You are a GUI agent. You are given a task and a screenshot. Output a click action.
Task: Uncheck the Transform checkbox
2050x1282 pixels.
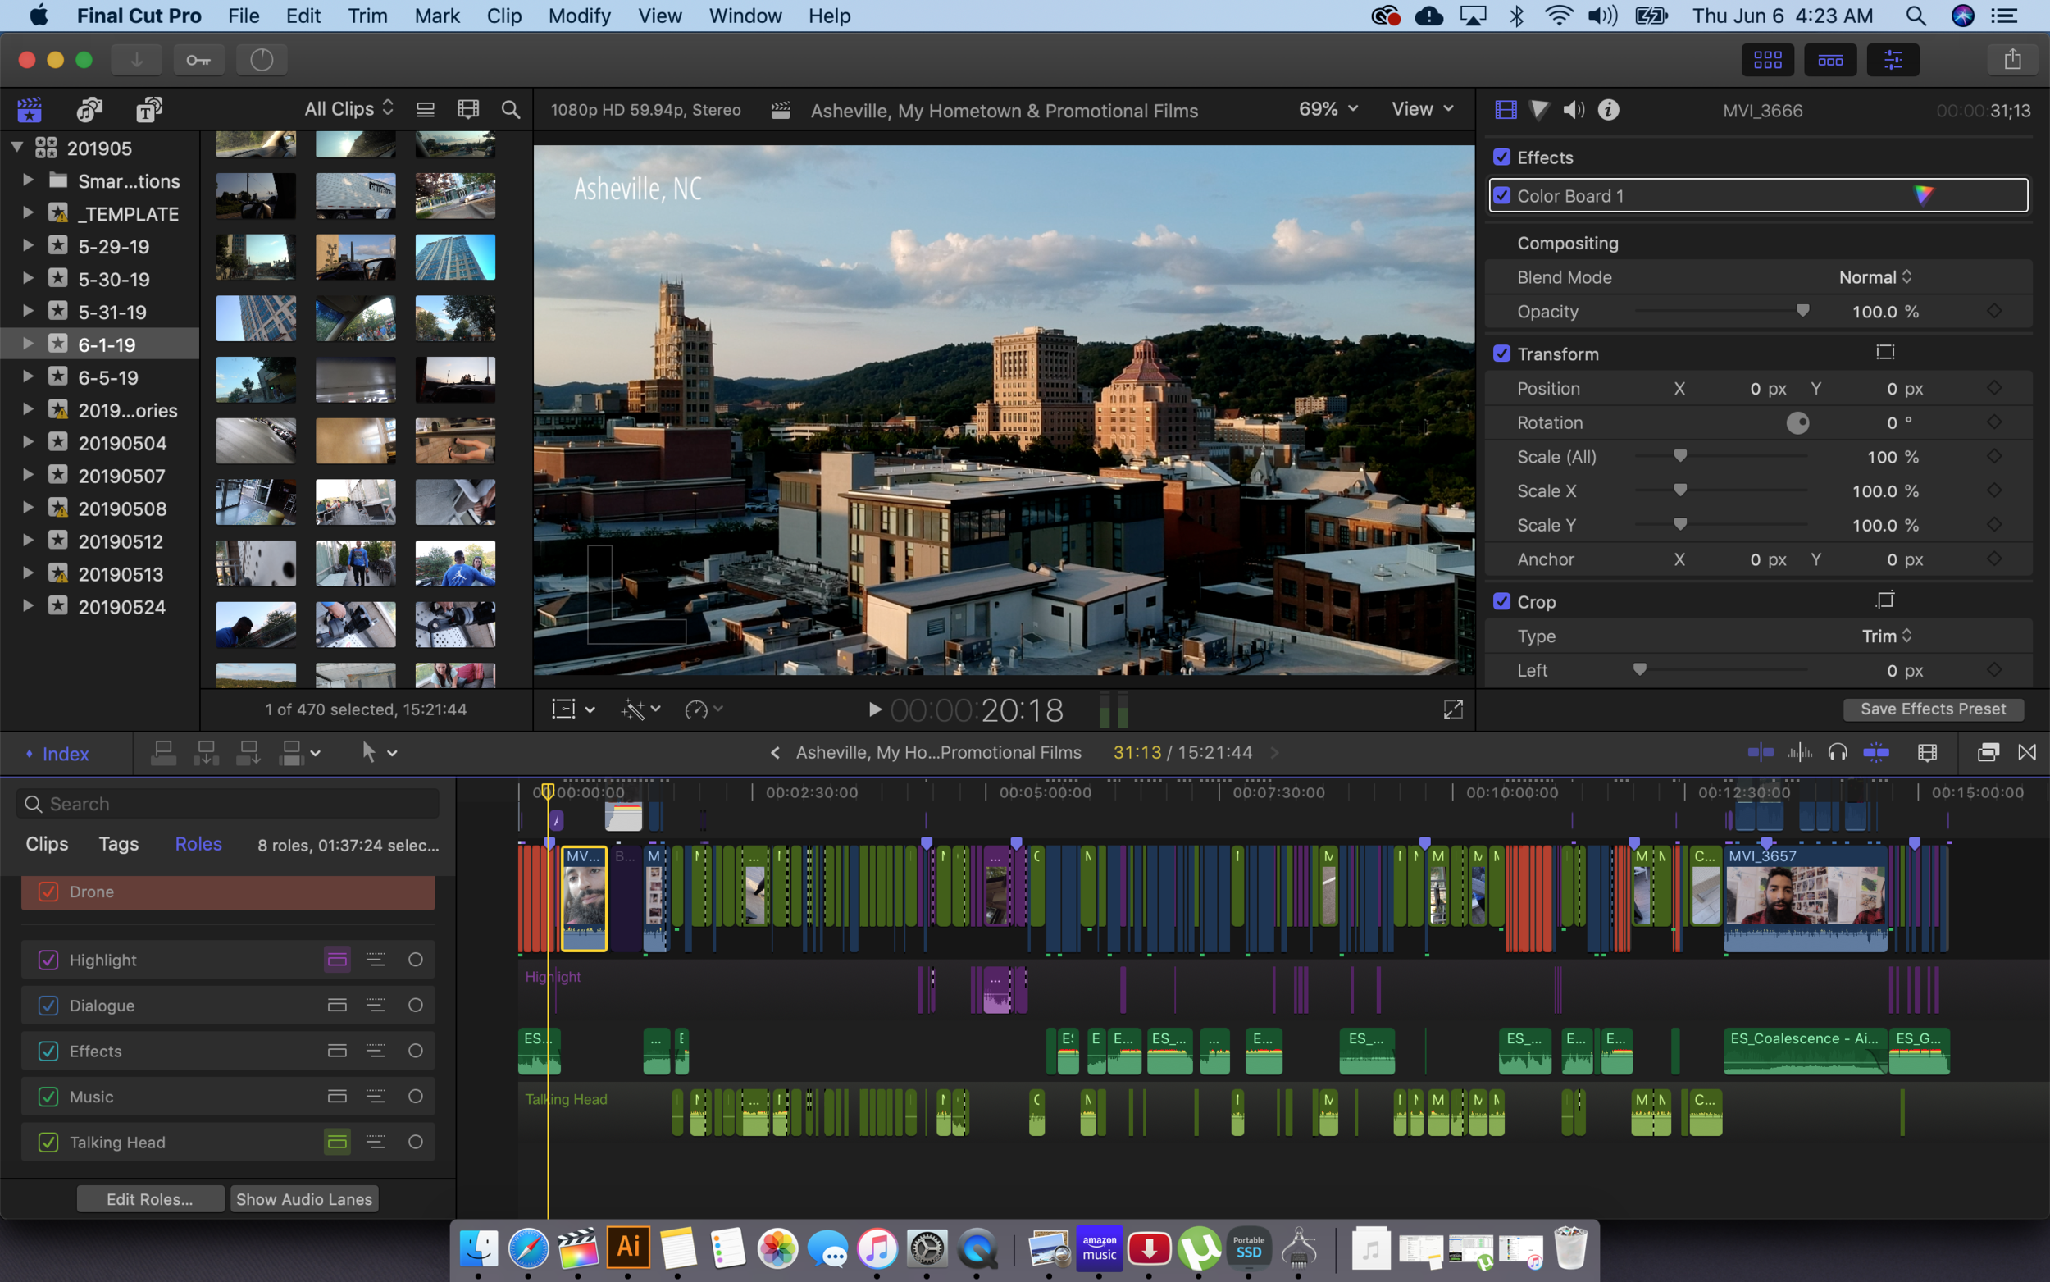pyautogui.click(x=1501, y=354)
